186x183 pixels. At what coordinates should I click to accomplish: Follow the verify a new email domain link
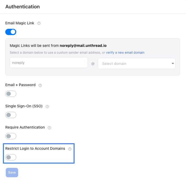(125, 53)
